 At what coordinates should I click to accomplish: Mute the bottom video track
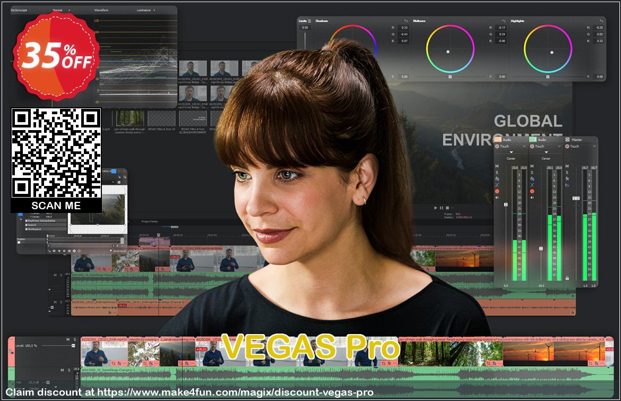pos(68,339)
